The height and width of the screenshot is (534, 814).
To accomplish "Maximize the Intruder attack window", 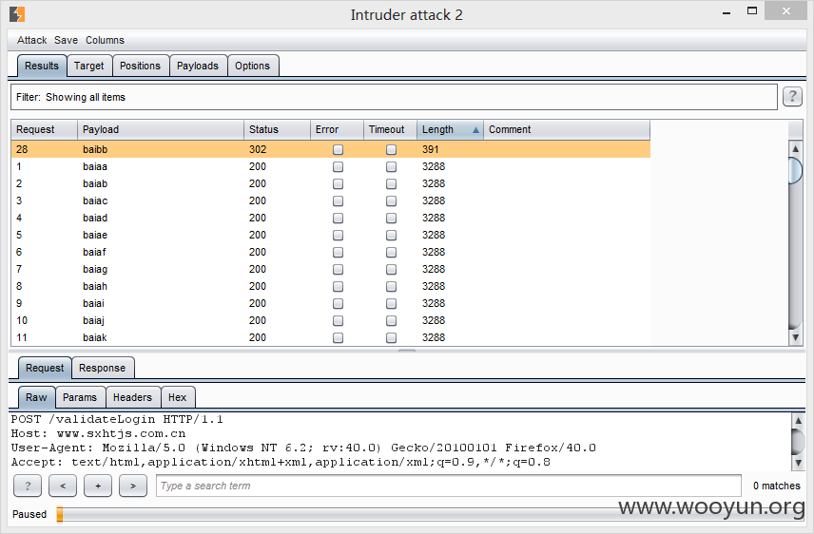I will pyautogui.click(x=752, y=10).
